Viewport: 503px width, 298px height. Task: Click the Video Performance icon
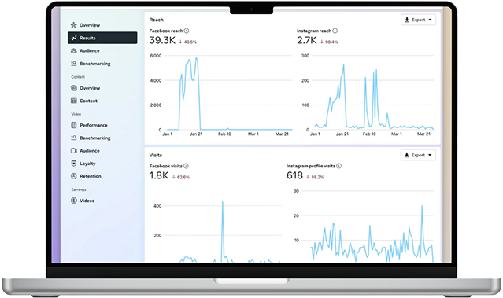[74, 125]
